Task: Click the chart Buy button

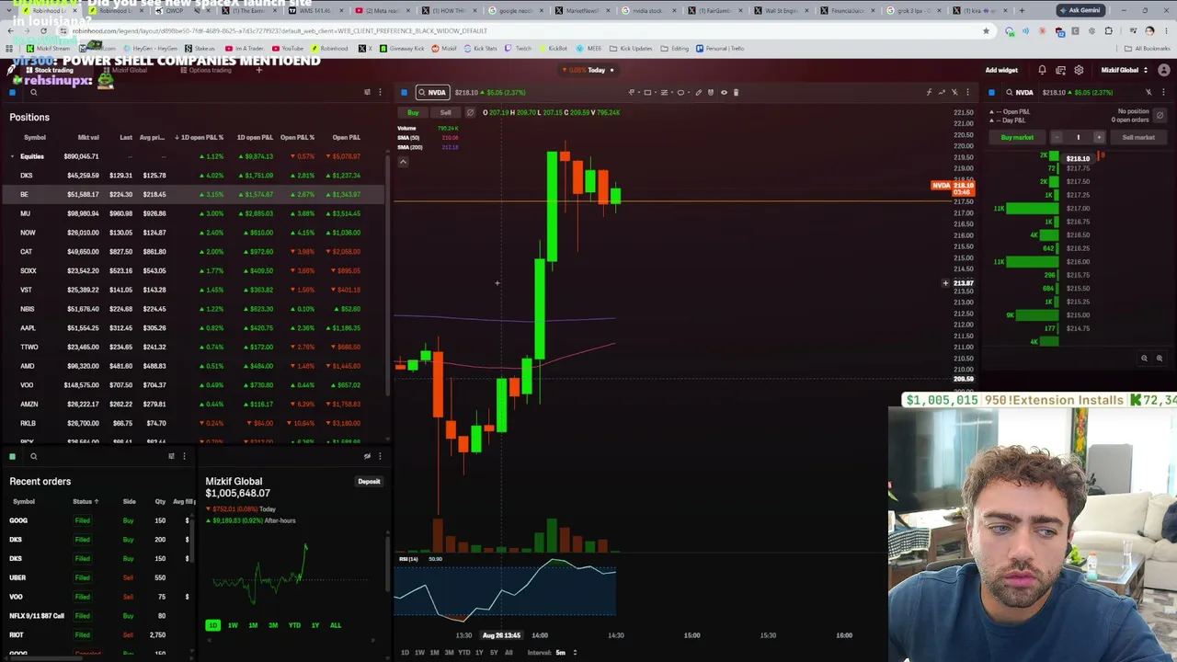Action: point(413,112)
